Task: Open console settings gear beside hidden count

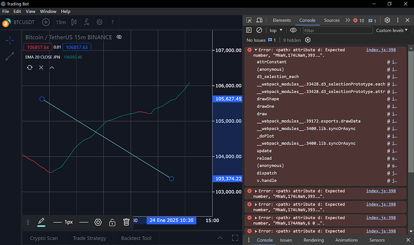Action: coord(308,40)
